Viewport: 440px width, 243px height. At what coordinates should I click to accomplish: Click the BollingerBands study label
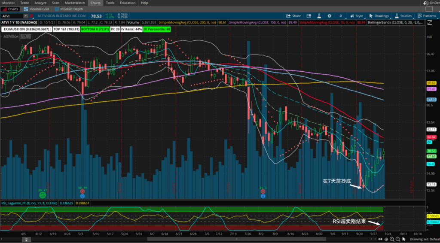(395, 22)
